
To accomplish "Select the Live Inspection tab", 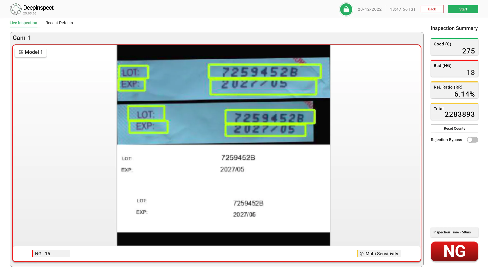I will click(23, 23).
